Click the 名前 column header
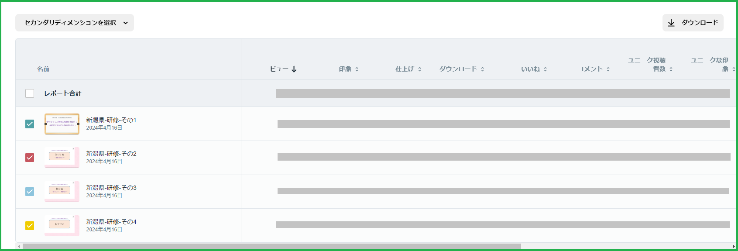Viewport: 738px width, 251px height. pyautogui.click(x=43, y=69)
